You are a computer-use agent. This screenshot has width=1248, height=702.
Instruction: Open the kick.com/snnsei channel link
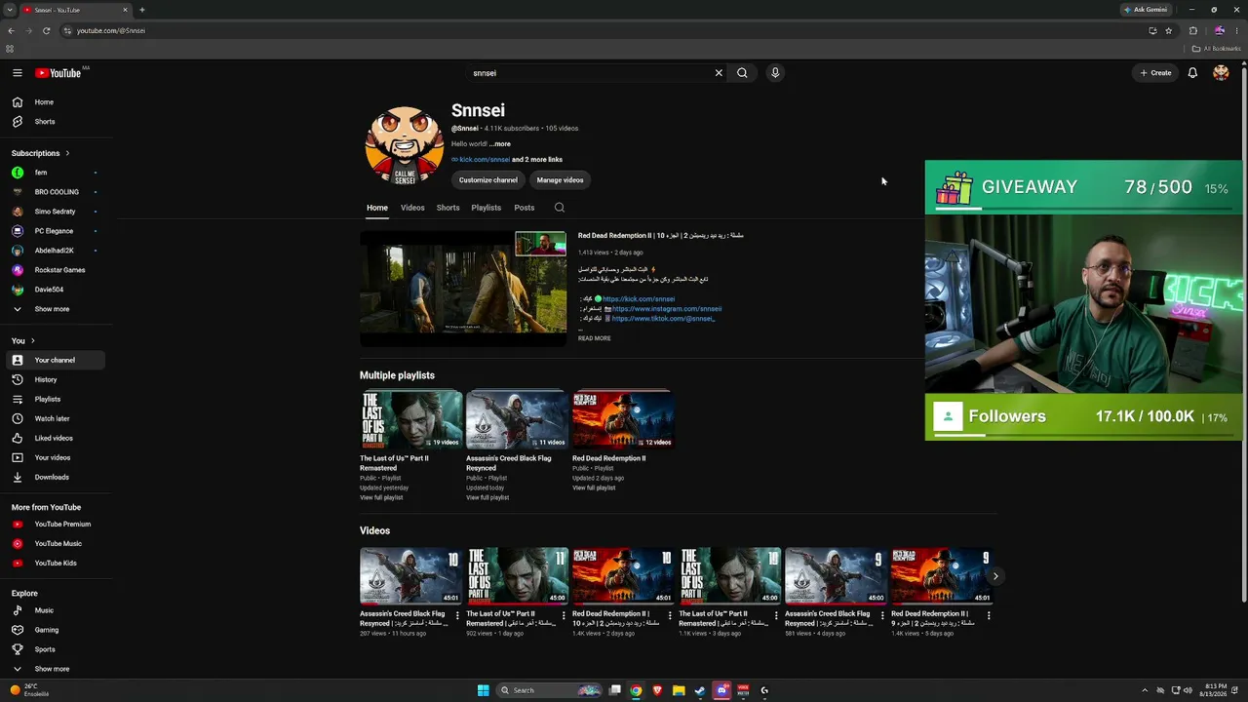coord(485,160)
